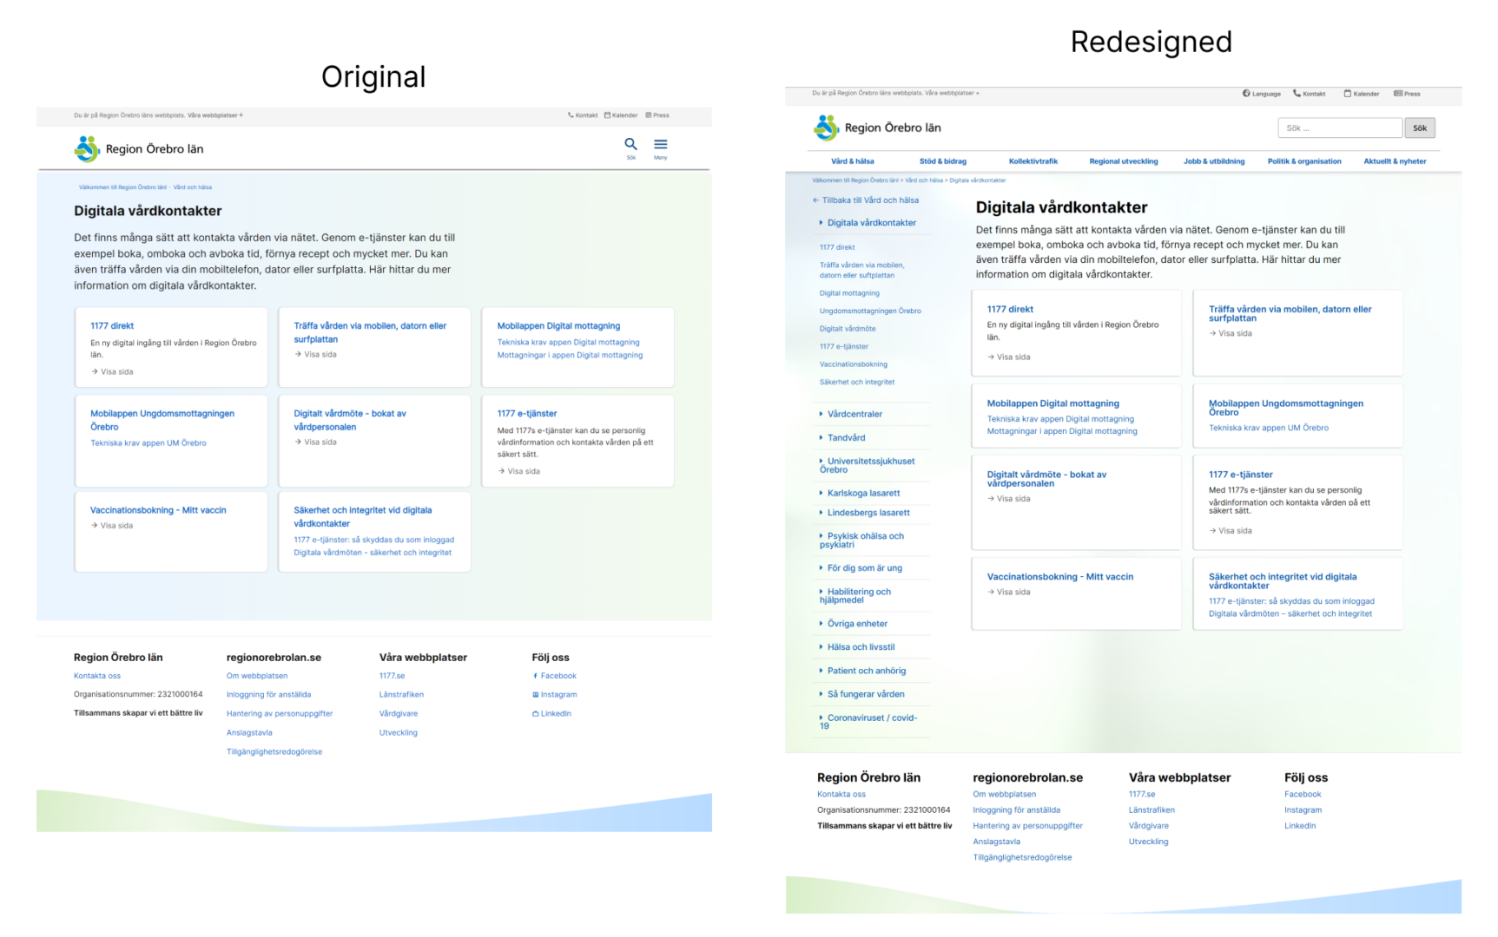Select Ungdomsmottagningen Örebro sidebar sublink
Screen dimensions: 1498x937
click(x=870, y=311)
